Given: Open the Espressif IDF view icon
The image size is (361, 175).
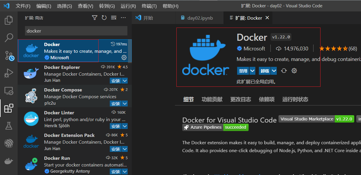Looking at the screenshot, I should coord(9,143).
